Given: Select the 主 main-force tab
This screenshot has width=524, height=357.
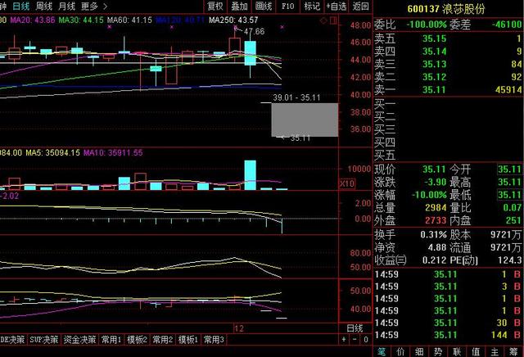Looking at the screenshot, I should pyautogui.click(x=495, y=351).
